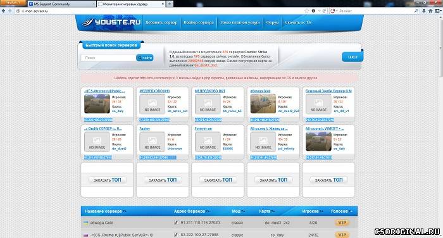Open a new tab with the plus button
The height and width of the screenshot is (238, 443).
tap(170, 4)
